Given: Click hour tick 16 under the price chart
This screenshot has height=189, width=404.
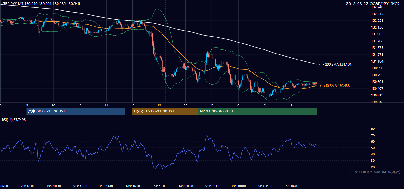Looking at the screenshot, I should [133, 105].
